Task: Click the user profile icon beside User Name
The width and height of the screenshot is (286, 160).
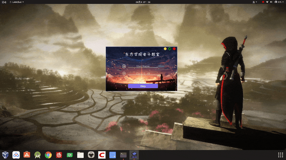Action: (x=124, y=66)
